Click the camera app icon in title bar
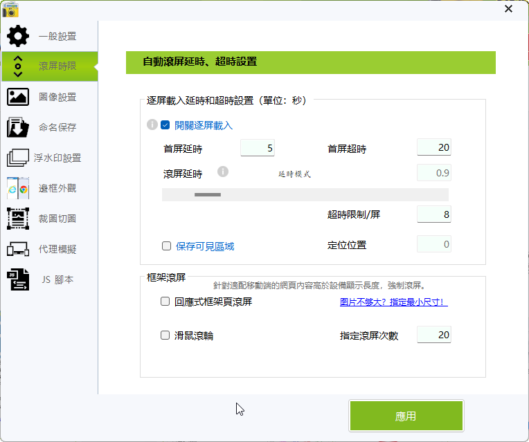 coord(10,10)
